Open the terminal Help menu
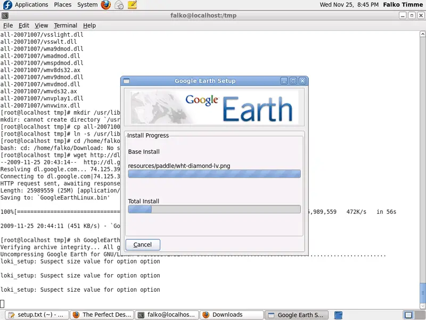 point(89,26)
